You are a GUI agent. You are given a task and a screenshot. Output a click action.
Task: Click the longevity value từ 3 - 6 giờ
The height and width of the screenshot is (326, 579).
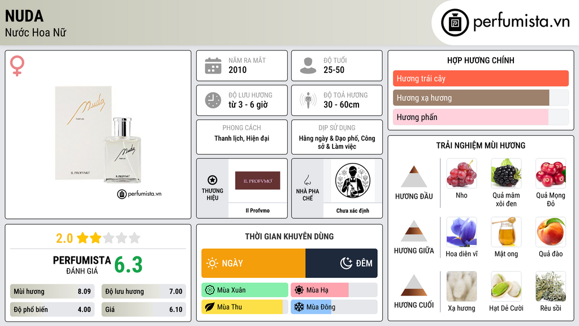coord(248,105)
